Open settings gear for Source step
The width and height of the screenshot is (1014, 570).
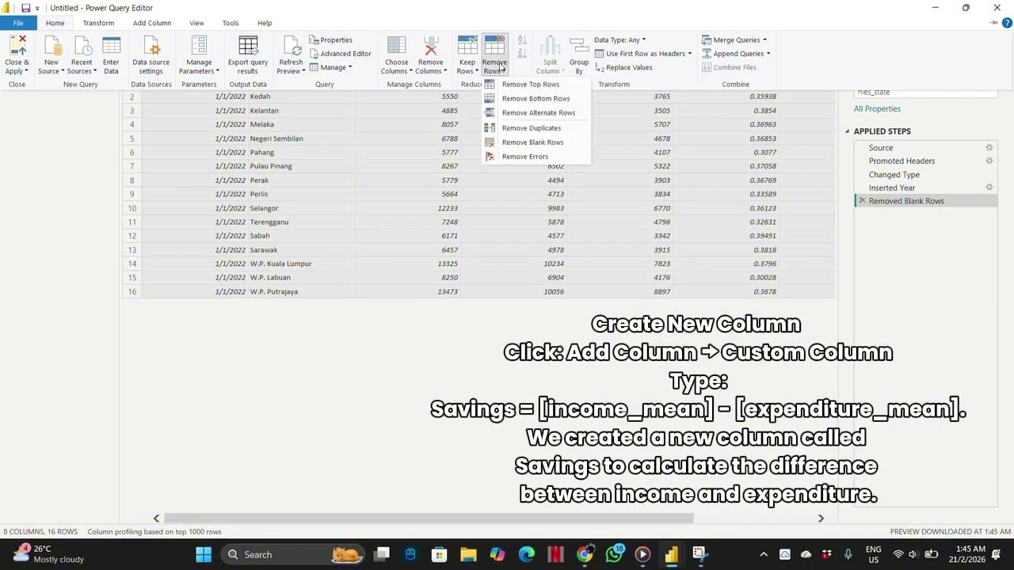pyautogui.click(x=989, y=147)
